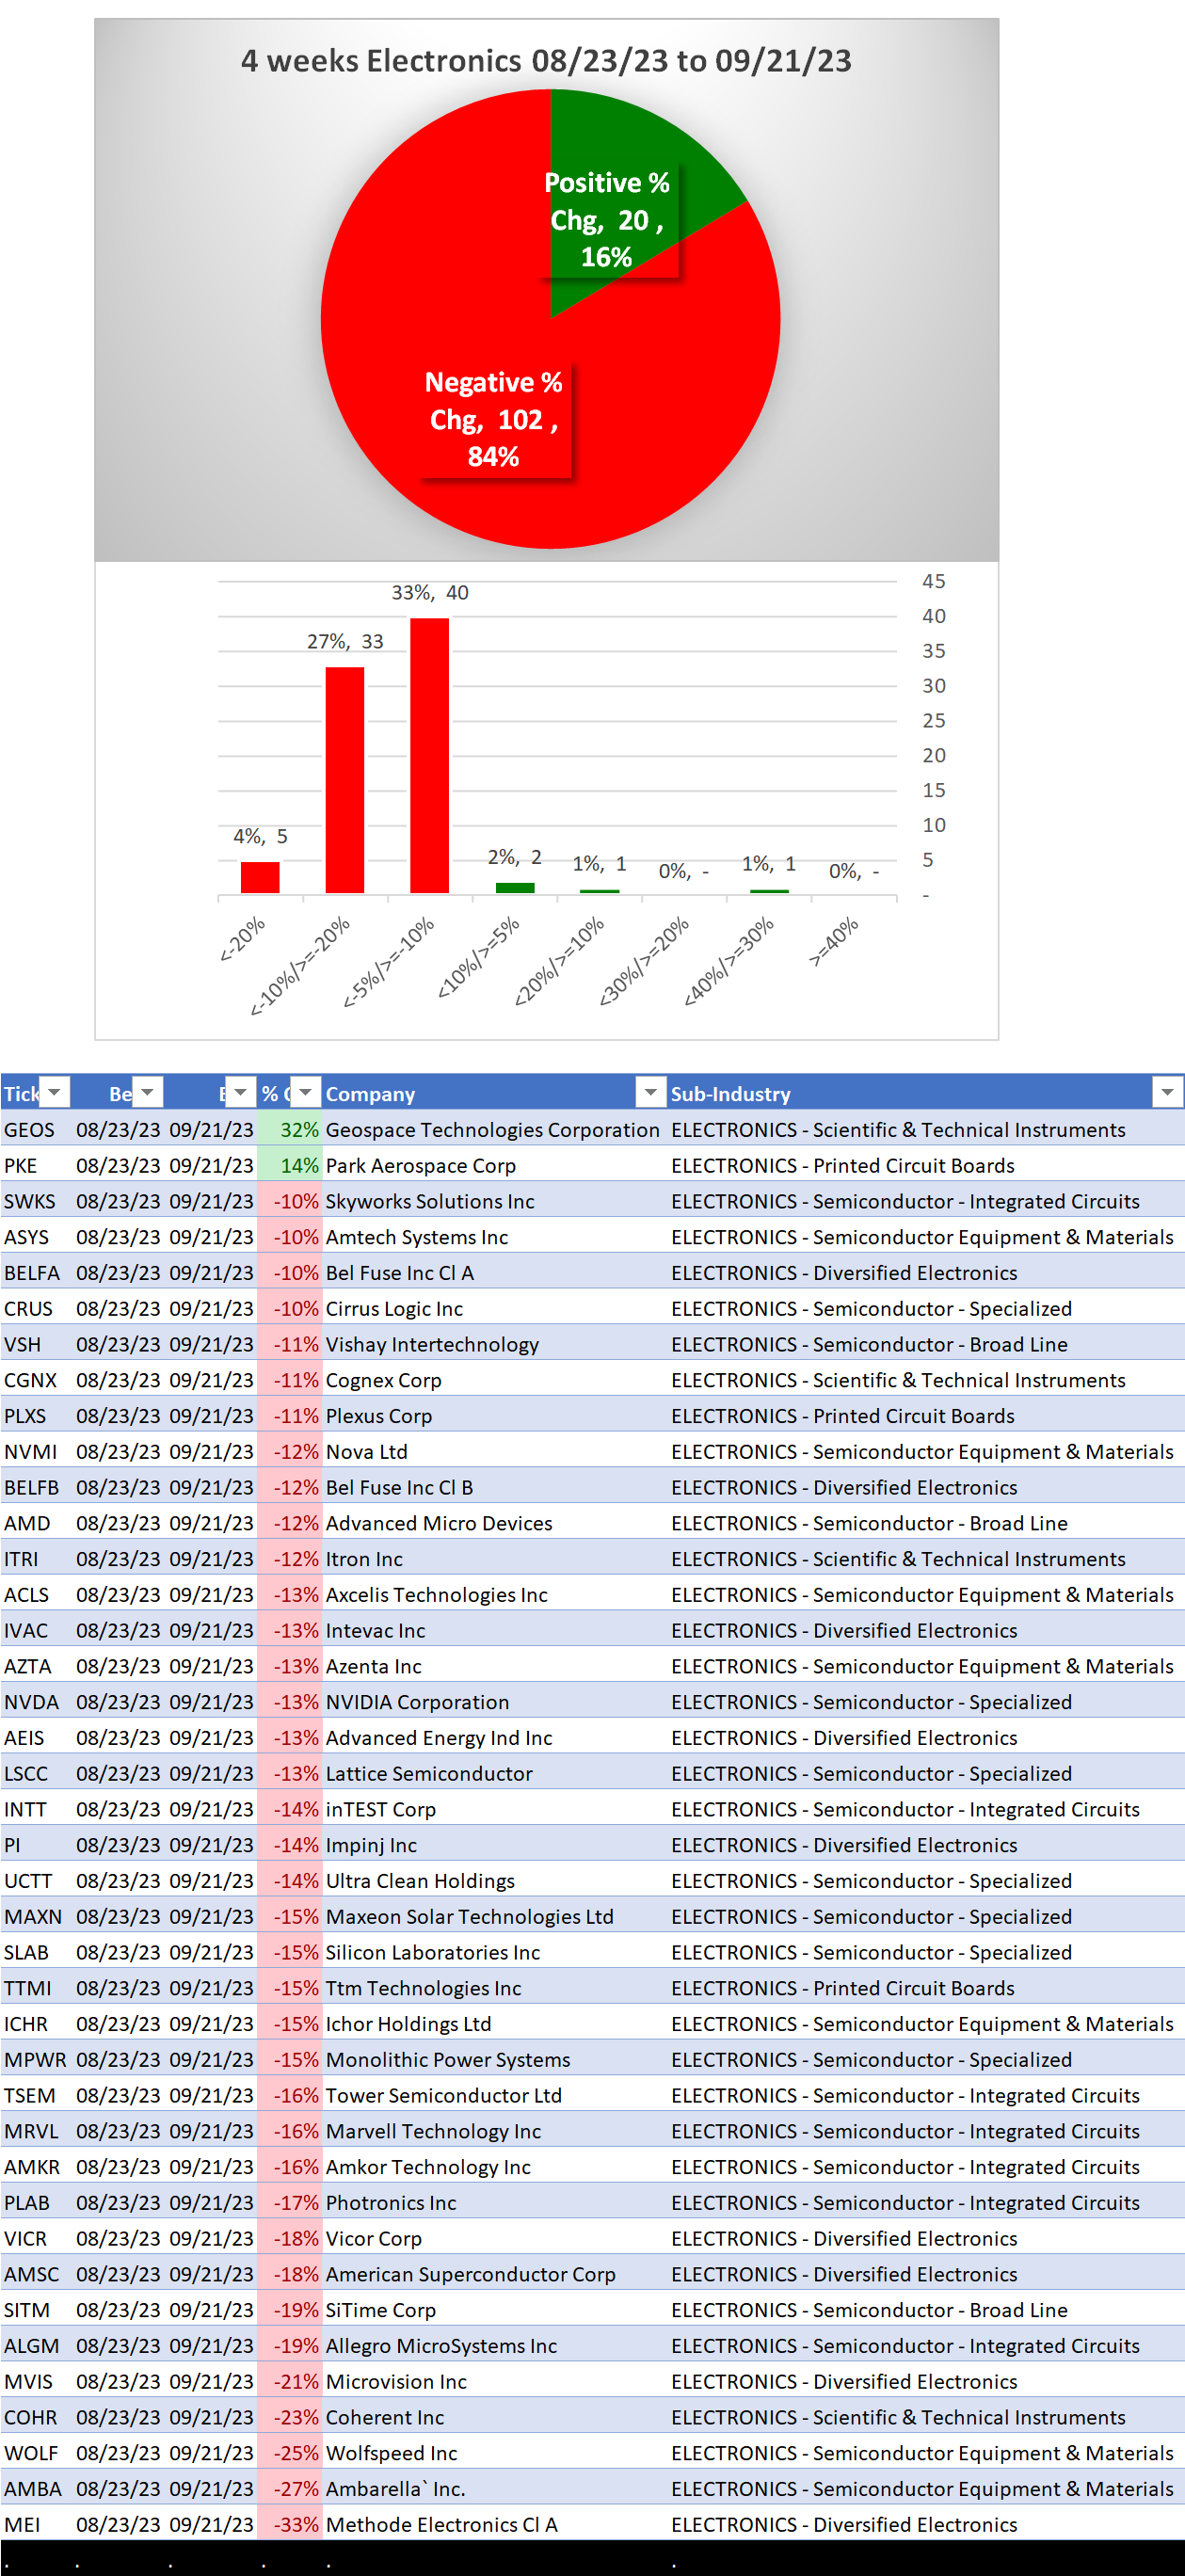The height and width of the screenshot is (2576, 1185).
Task: Select the AEIS ticker cell
Action: [37, 1738]
